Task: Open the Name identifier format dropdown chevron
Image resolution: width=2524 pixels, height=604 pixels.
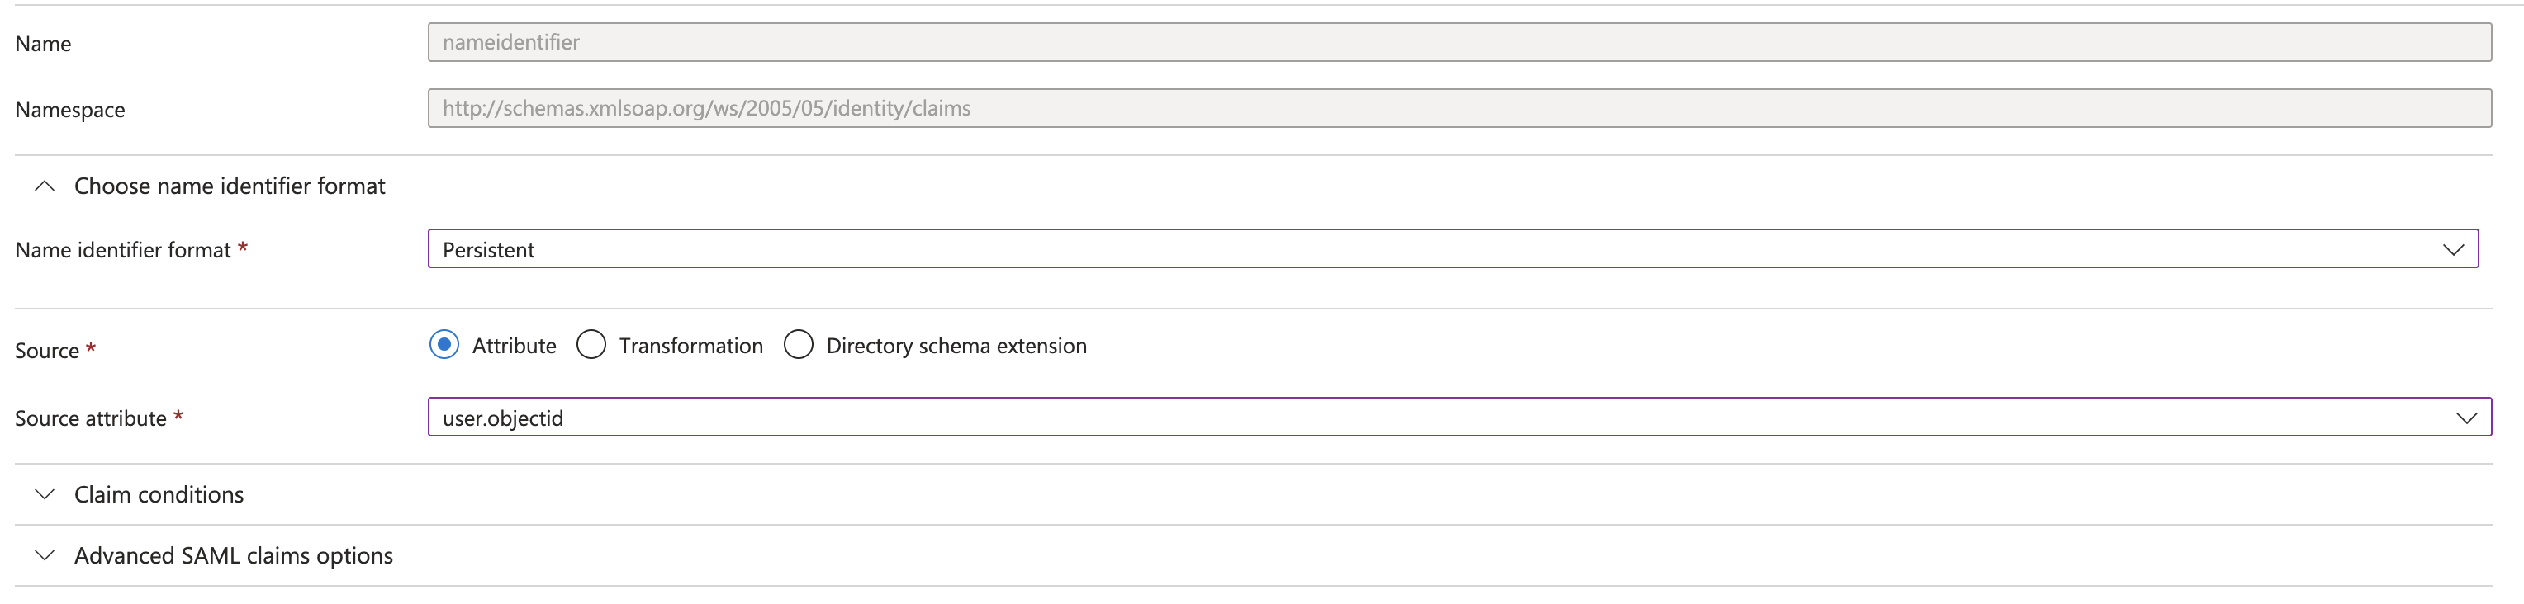Action: tap(2455, 248)
